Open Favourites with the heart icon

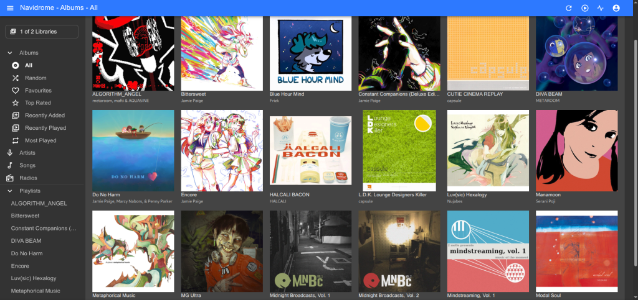point(38,90)
